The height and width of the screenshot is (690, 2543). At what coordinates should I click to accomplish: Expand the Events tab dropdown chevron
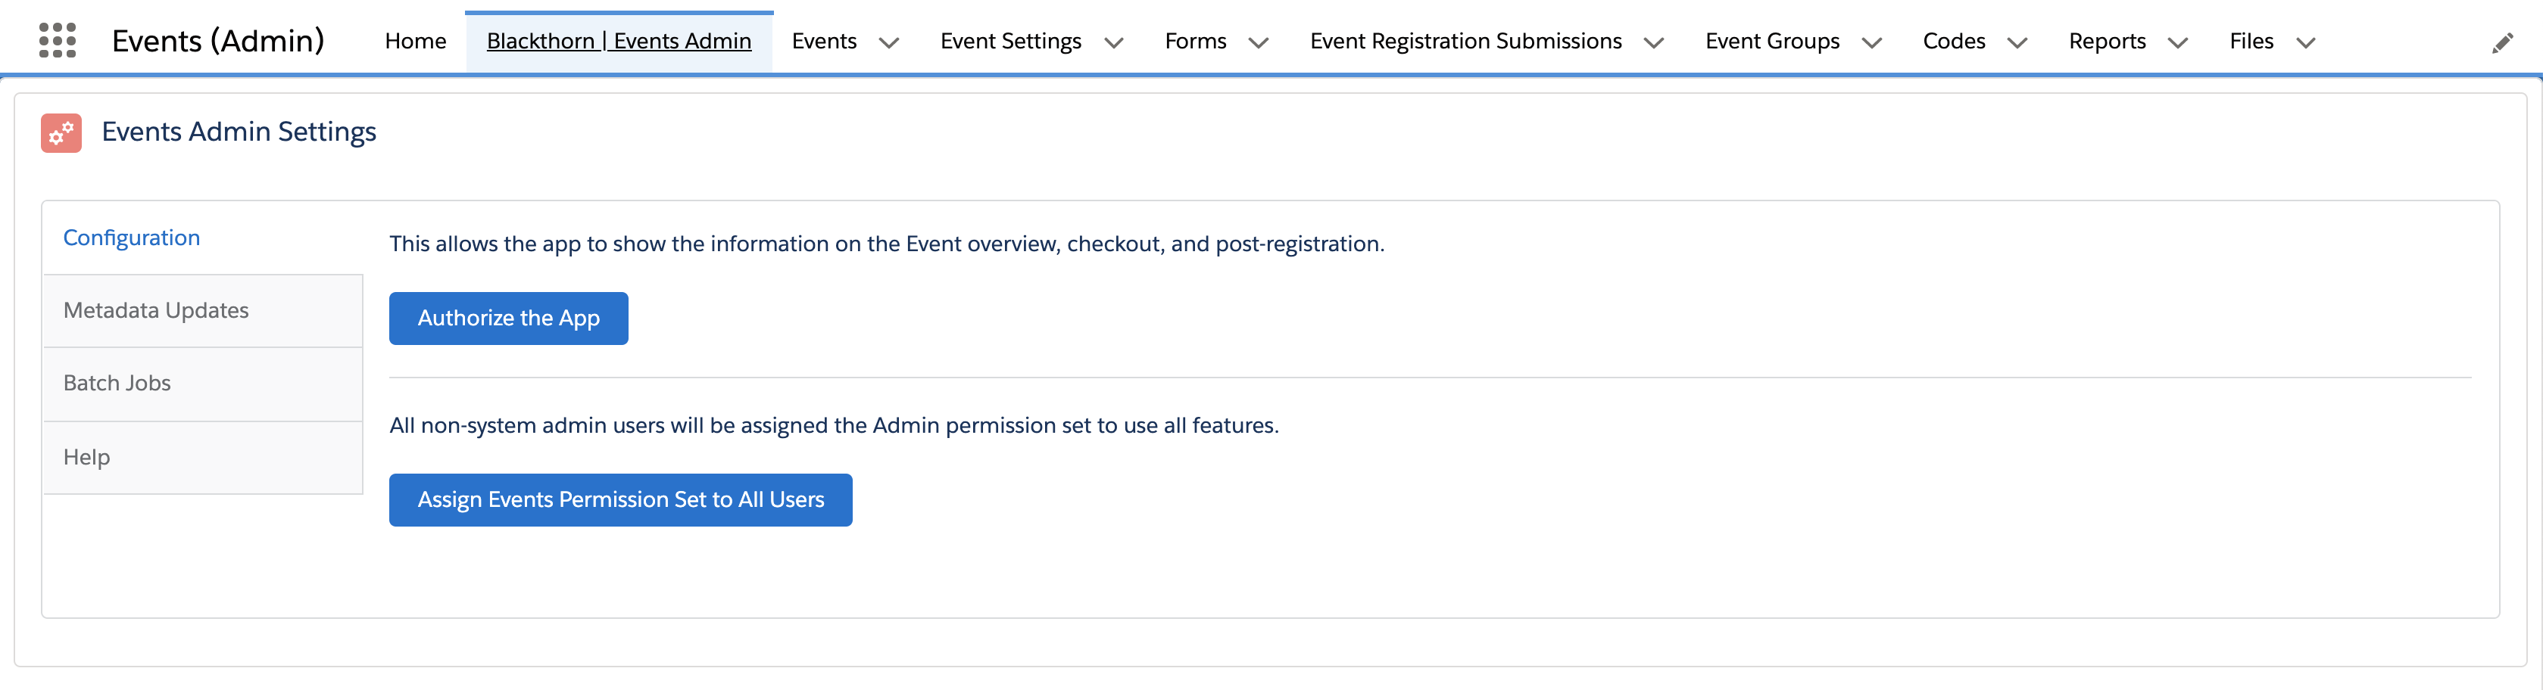click(x=888, y=42)
